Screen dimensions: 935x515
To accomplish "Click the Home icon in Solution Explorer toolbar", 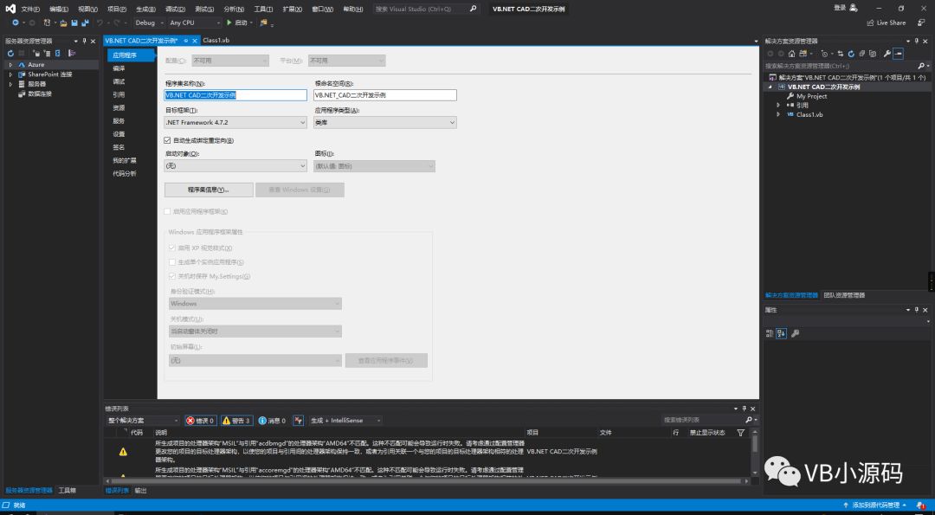I will coord(792,54).
